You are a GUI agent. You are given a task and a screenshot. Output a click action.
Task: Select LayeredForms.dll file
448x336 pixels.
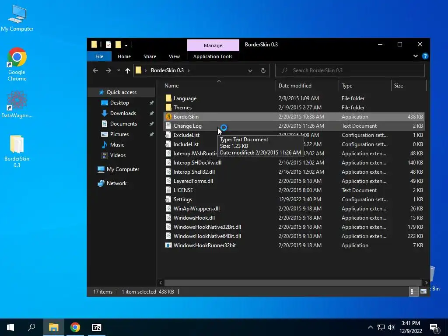[x=294, y=181]
